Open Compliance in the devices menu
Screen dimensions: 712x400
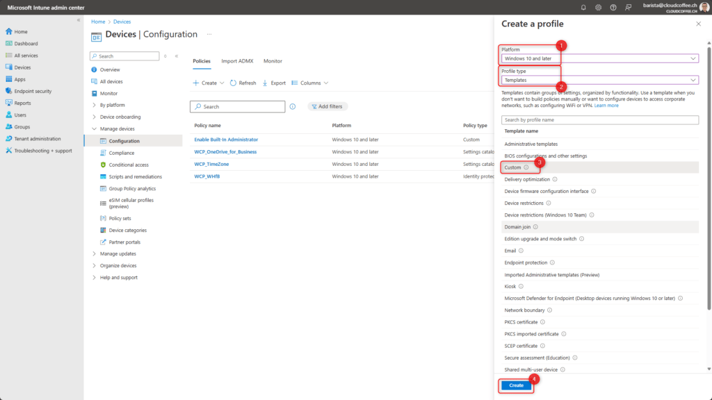point(121,153)
